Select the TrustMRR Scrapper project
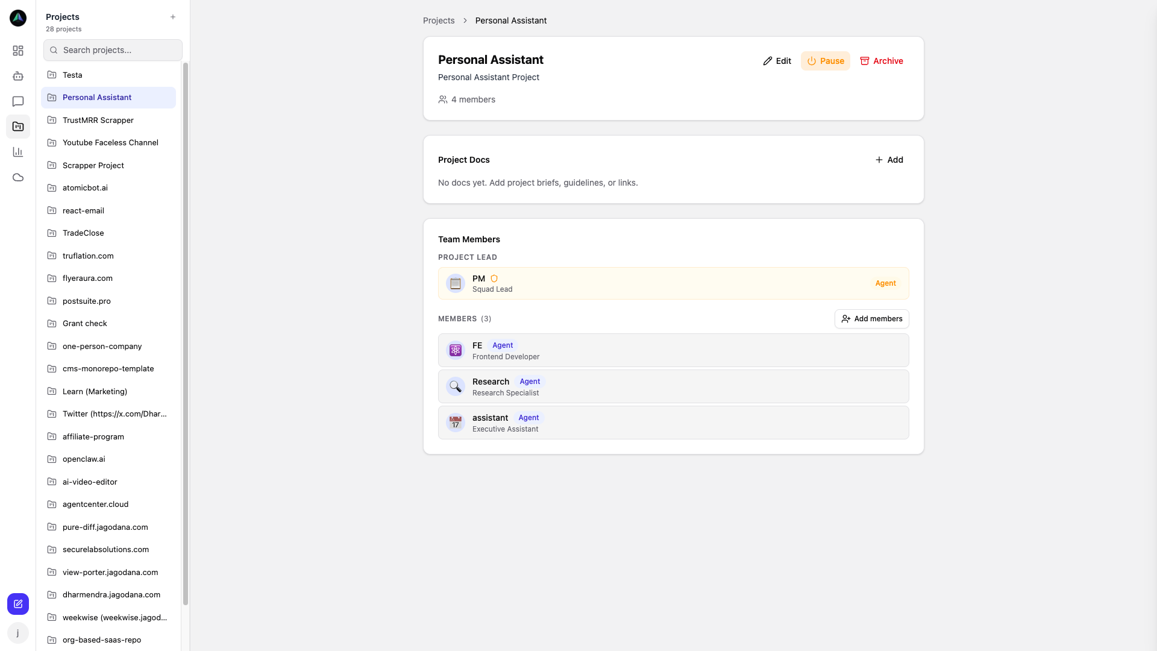This screenshot has height=651, width=1157. [98, 120]
